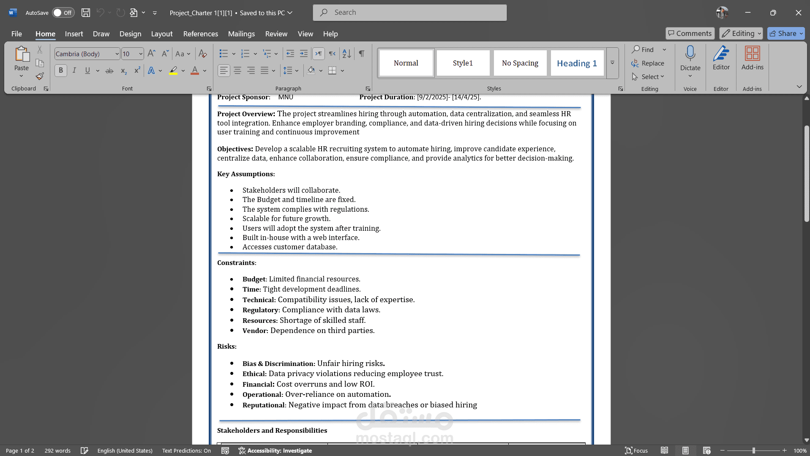The width and height of the screenshot is (810, 456).
Task: Open Read Mode view in status bar
Action: point(664,451)
